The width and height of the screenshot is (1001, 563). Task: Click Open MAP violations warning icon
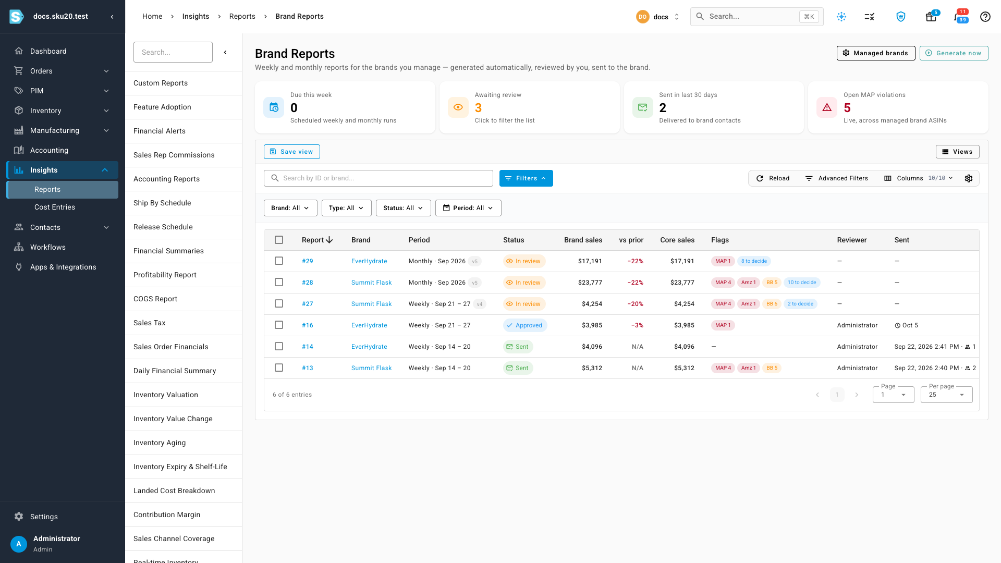[827, 107]
